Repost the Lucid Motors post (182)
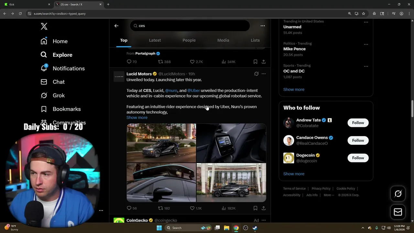The width and height of the screenshot is (414, 233). 164,208
